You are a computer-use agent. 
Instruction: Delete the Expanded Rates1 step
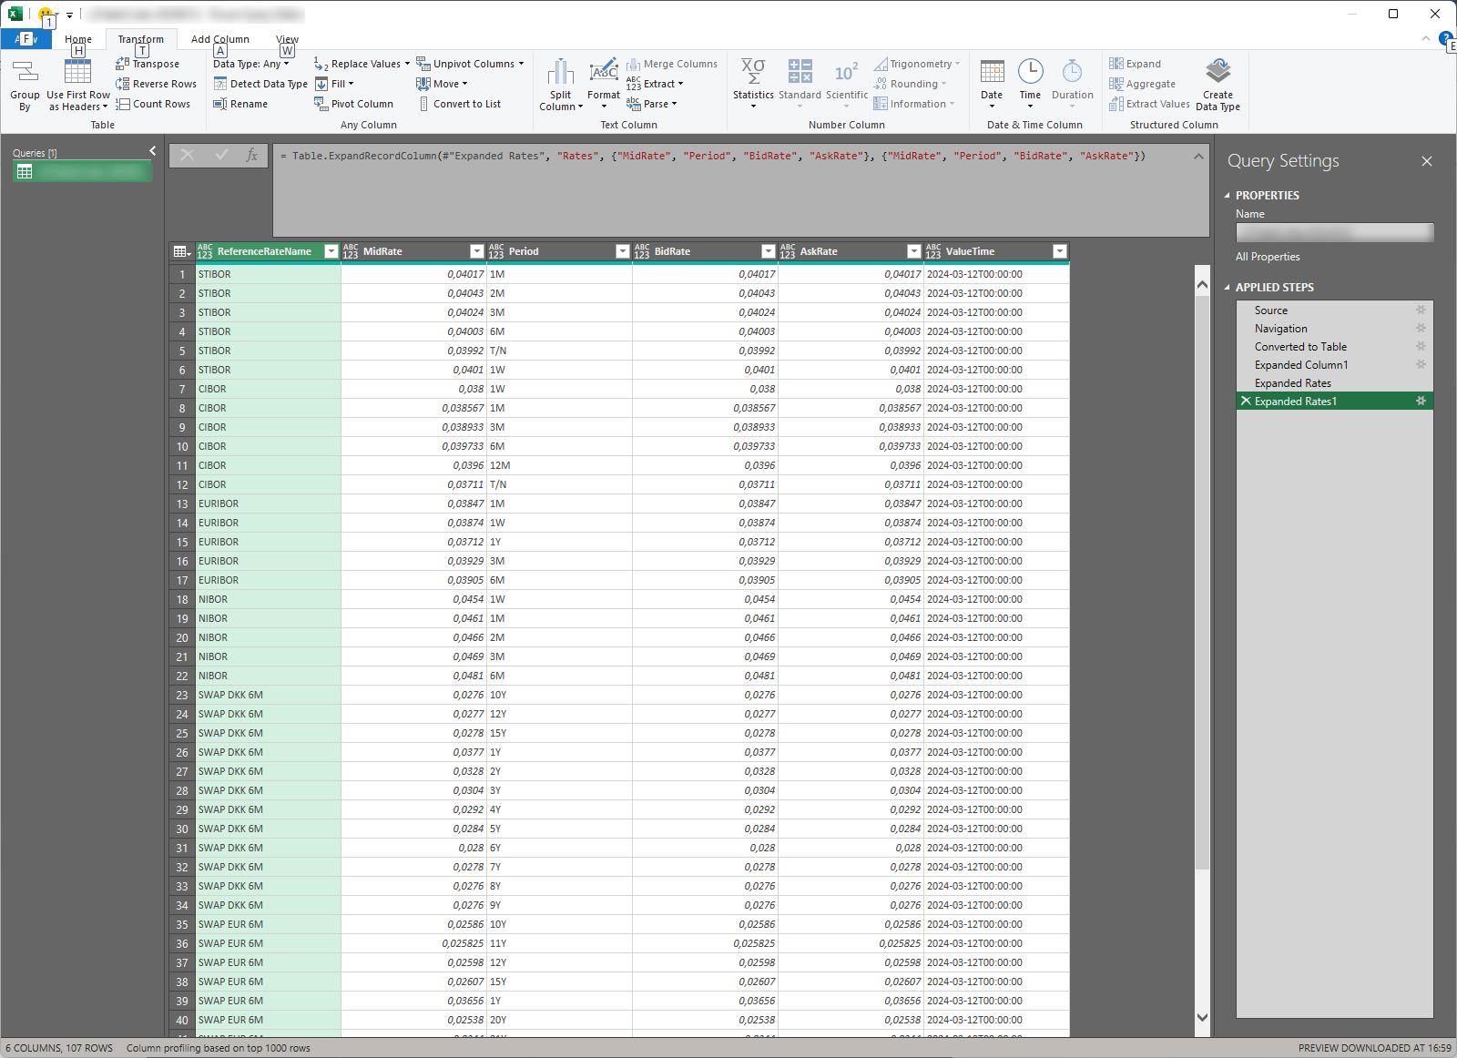coord(1246,402)
